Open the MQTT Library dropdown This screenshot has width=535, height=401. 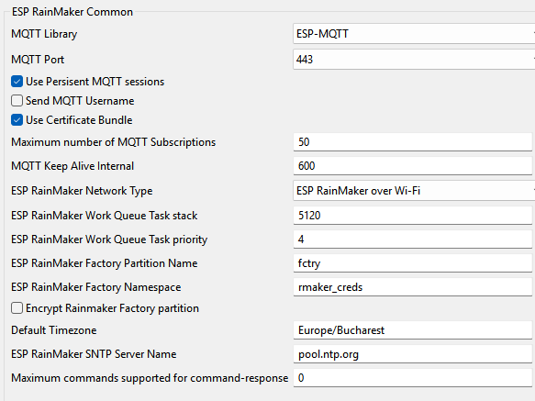pos(414,34)
